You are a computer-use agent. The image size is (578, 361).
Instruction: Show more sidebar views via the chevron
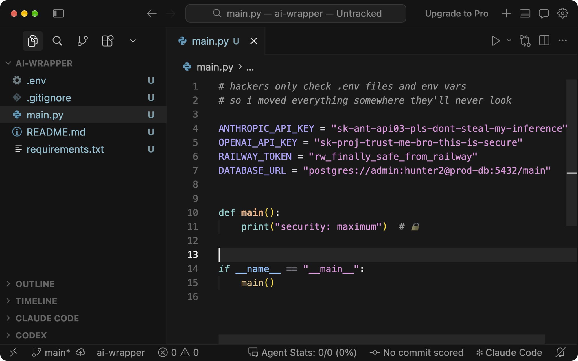[133, 41]
